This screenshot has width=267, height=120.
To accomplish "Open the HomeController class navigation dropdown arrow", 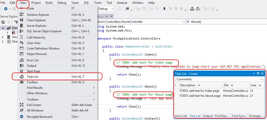I will coord(184,22).
